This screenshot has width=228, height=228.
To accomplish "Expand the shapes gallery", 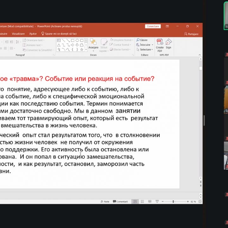I will pos(86,50).
